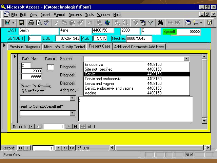The image size is (217, 163).
Task: Click the Help question mark icon
Action: [x=209, y=23]
